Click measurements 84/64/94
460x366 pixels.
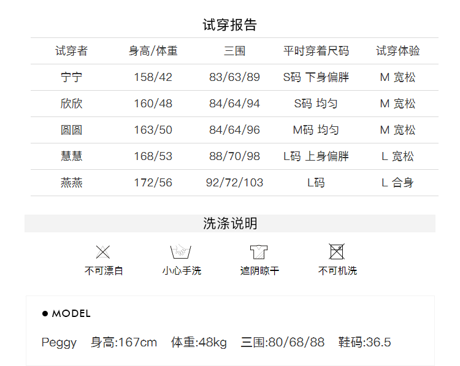pos(234,104)
